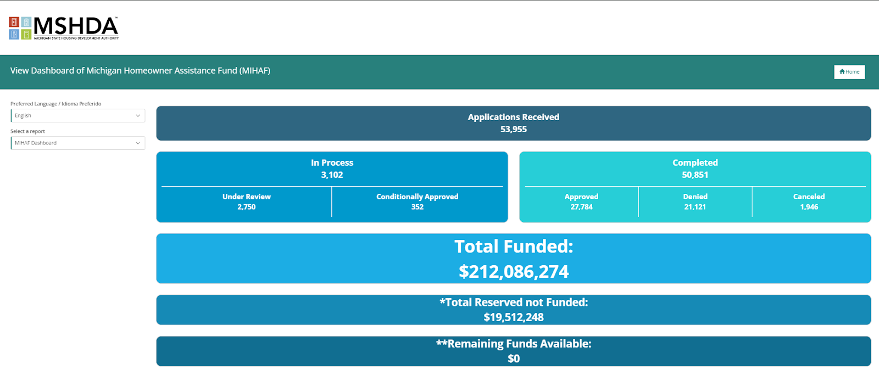
Task: Click the Remaining Funds Available card
Action: [x=514, y=351]
